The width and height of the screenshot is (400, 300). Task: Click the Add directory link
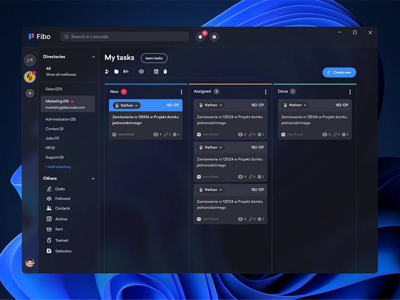(58, 167)
